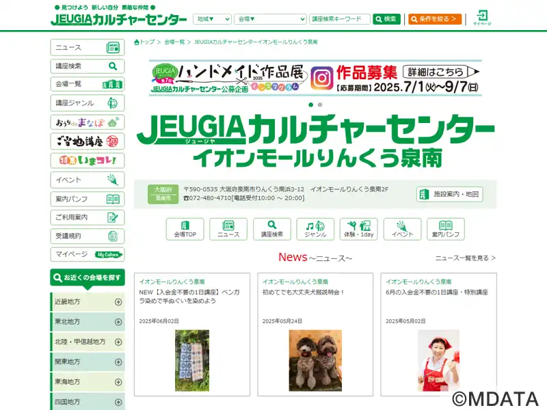The height and width of the screenshot is (410, 547).
Task: Expand 東海地方 region
Action: (x=88, y=382)
